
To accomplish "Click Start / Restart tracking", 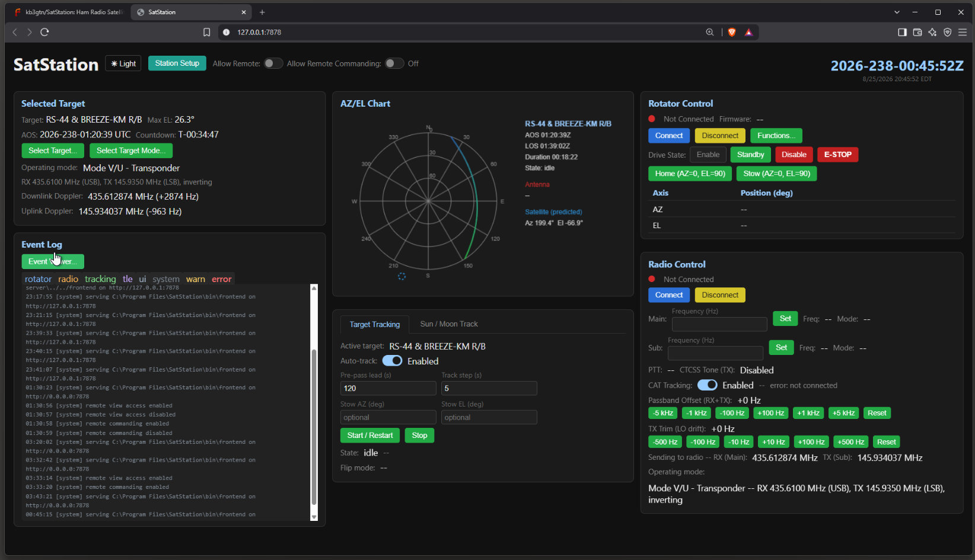I will [x=370, y=436].
